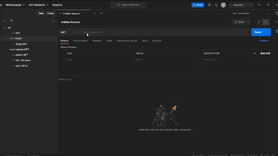The image size is (278, 156).
Task: Open a new request tab with the plus icon
Action: pyautogui.click(x=95, y=13)
